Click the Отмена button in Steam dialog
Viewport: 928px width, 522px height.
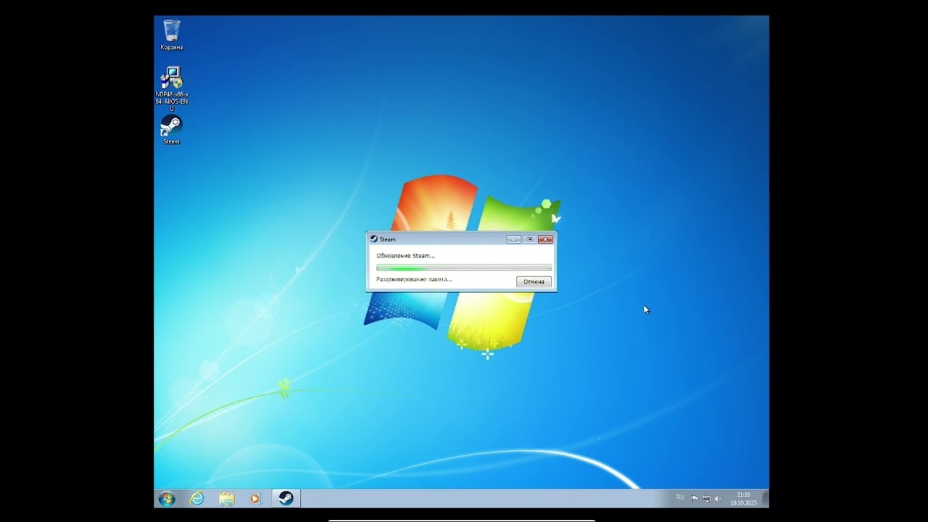[x=534, y=281]
